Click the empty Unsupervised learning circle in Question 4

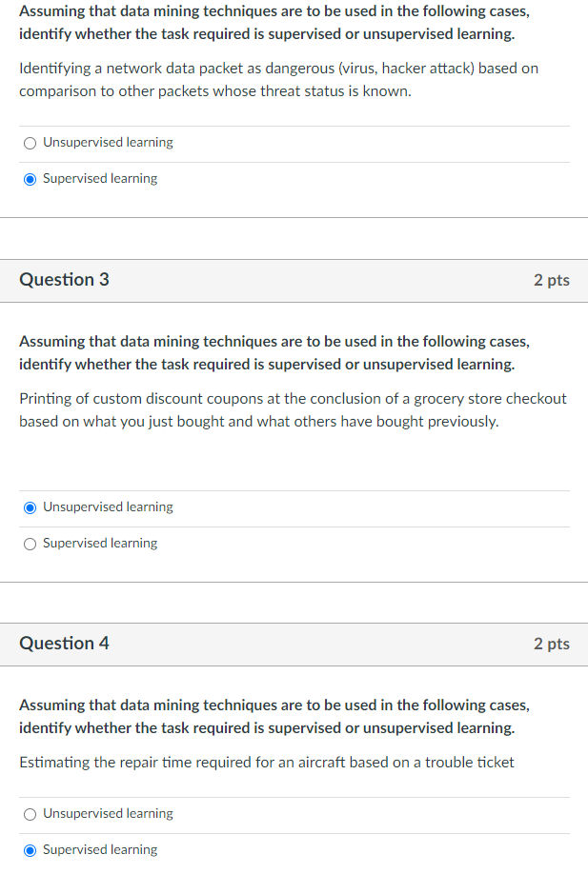coord(30,813)
